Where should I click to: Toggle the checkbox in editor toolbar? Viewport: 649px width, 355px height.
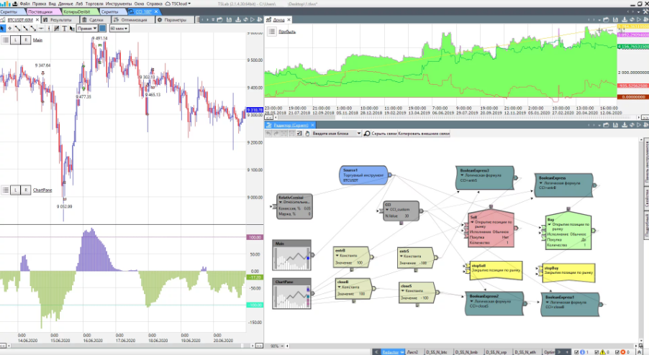[x=299, y=134]
